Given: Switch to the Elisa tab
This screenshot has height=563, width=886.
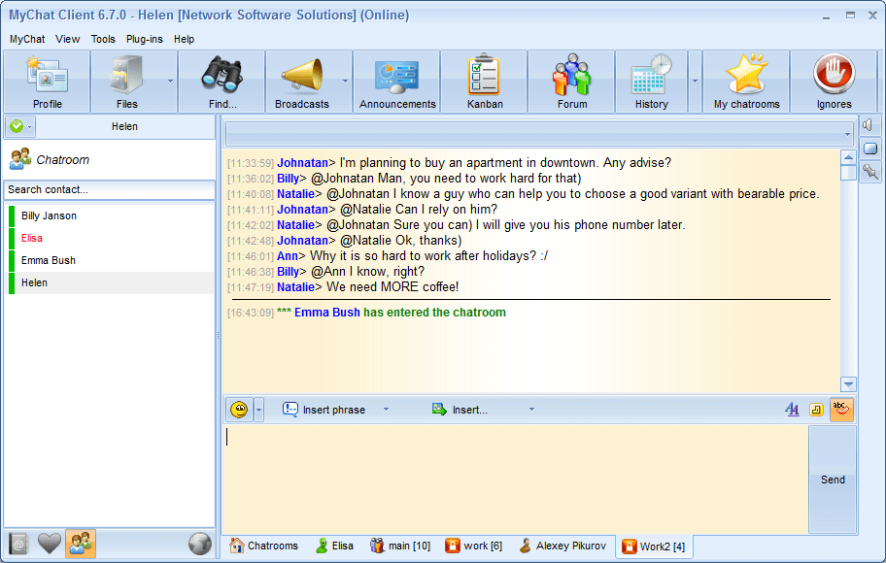Looking at the screenshot, I should click(x=334, y=546).
